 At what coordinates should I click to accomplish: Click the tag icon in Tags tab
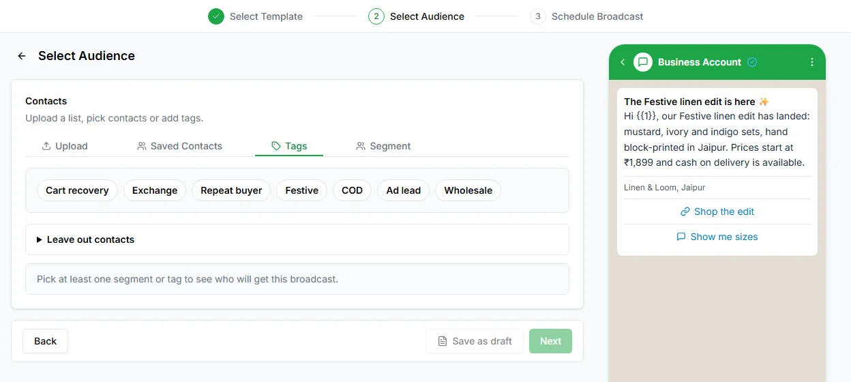(276, 146)
